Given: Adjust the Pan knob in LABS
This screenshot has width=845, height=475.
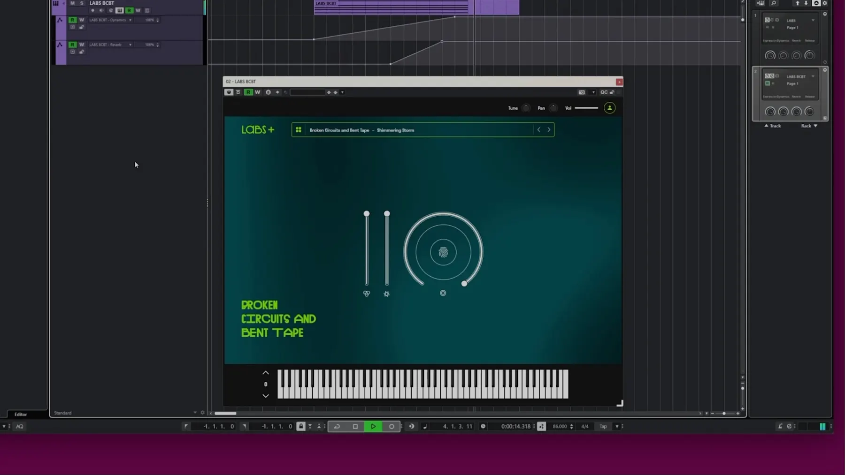Looking at the screenshot, I should (553, 108).
